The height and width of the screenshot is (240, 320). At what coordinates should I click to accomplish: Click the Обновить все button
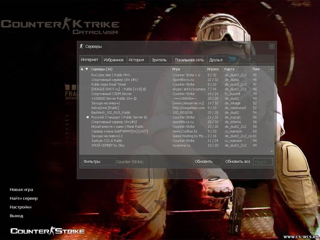point(237,162)
